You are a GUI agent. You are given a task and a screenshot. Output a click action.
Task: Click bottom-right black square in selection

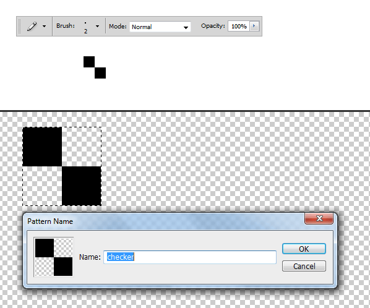82,186
